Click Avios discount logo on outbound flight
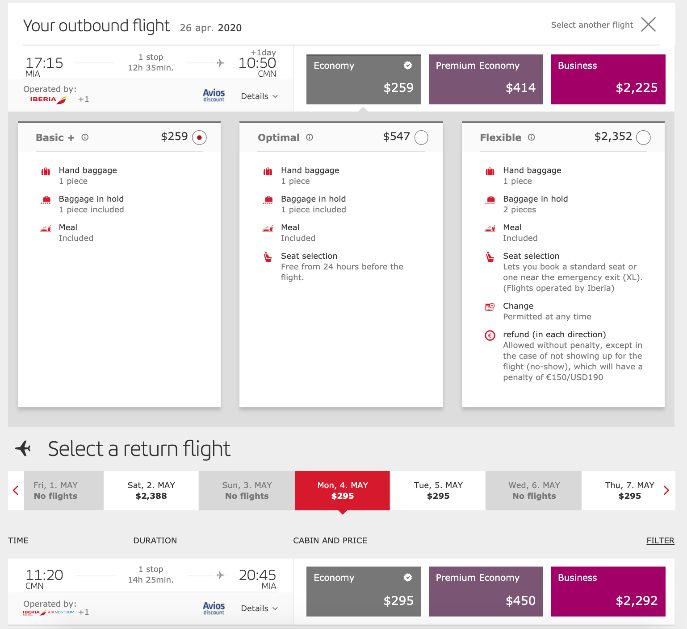This screenshot has width=687, height=629. pyautogui.click(x=214, y=95)
